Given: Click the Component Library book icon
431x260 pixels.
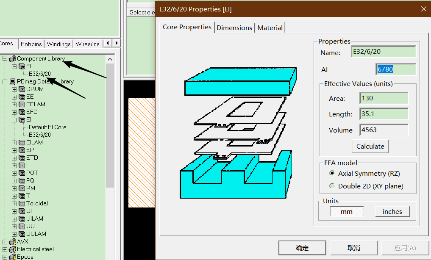Looking at the screenshot, I should tap(12, 58).
